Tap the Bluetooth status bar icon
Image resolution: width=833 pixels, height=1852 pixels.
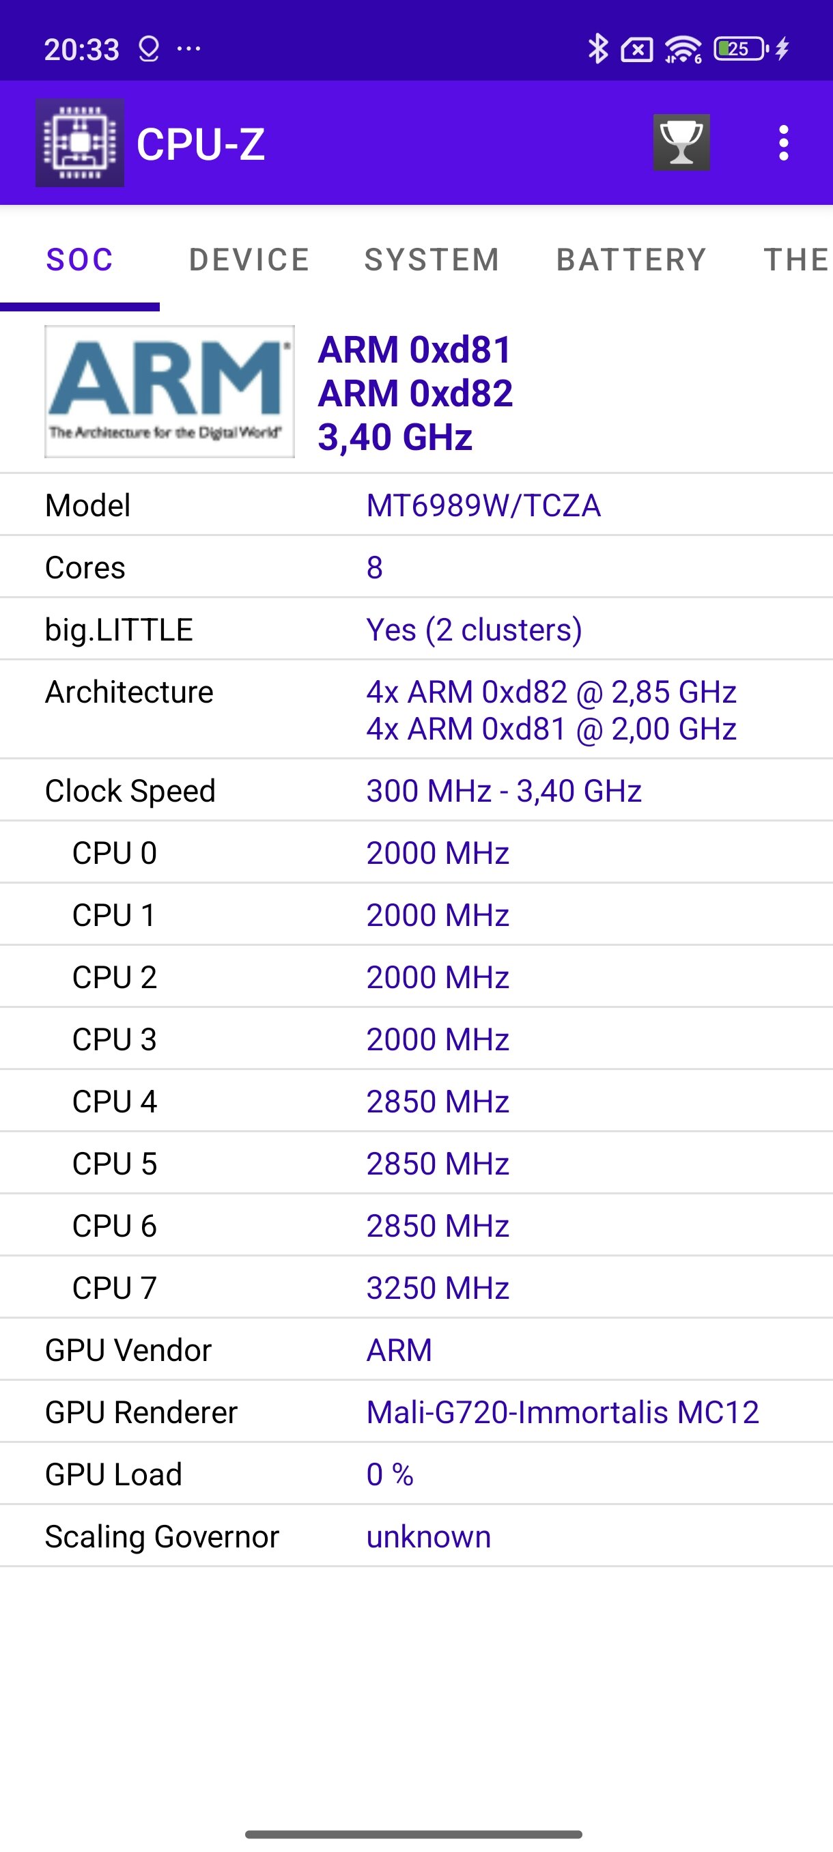click(597, 49)
